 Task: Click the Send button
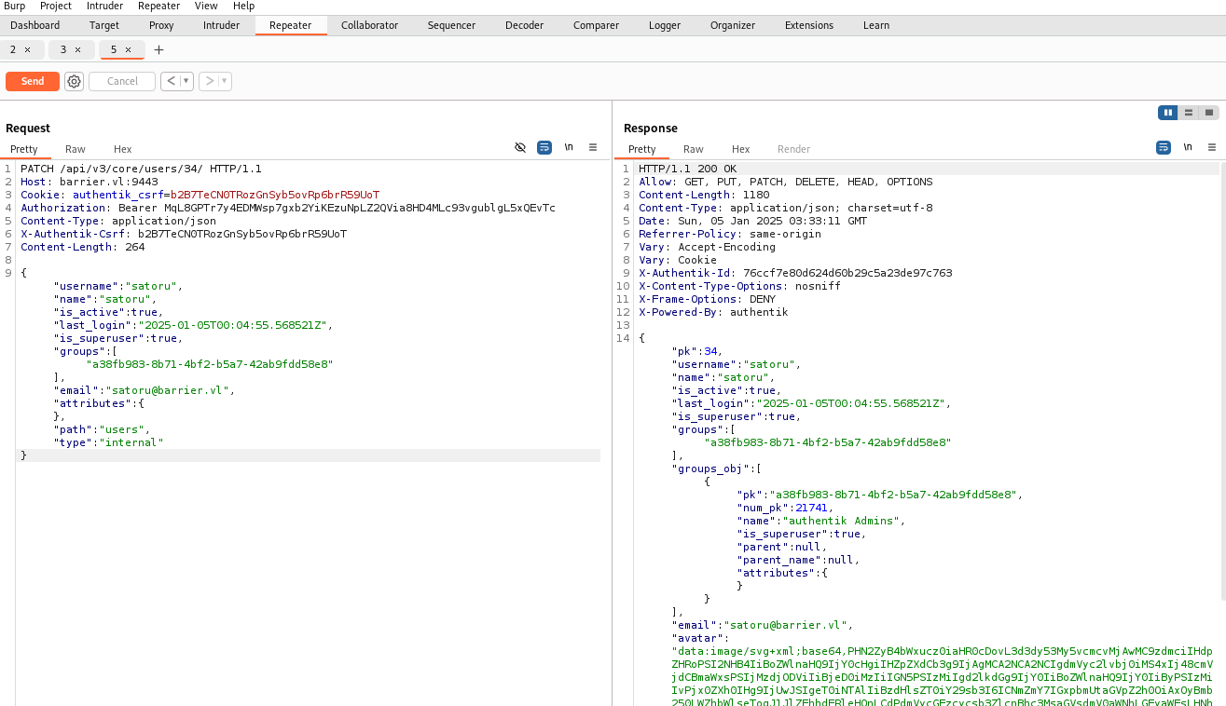click(x=33, y=81)
